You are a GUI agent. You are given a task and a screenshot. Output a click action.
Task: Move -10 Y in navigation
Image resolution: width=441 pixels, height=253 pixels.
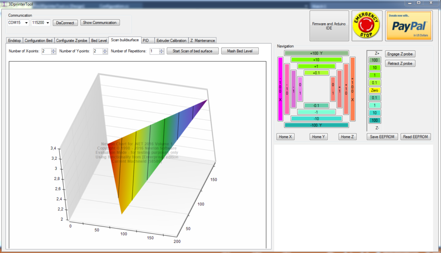pos(317,119)
